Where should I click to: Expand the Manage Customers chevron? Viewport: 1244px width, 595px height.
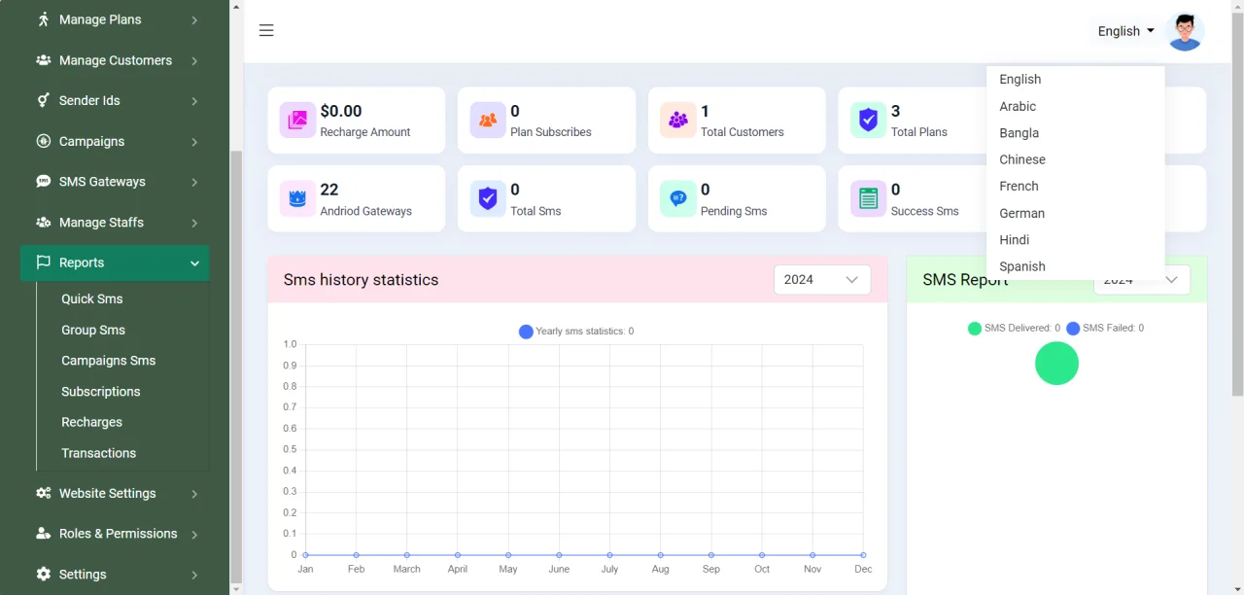[x=194, y=61]
